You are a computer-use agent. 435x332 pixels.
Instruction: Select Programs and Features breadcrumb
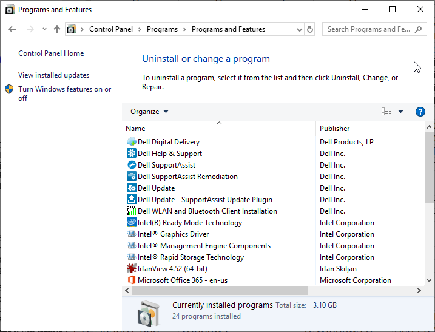(x=228, y=29)
